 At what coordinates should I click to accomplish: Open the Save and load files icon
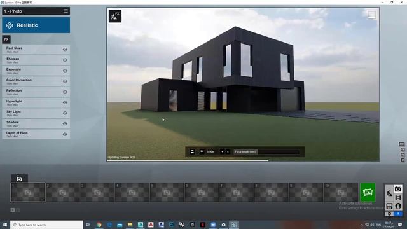pos(389,206)
